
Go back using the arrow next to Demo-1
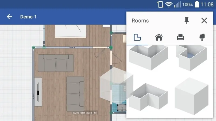click(x=9, y=17)
